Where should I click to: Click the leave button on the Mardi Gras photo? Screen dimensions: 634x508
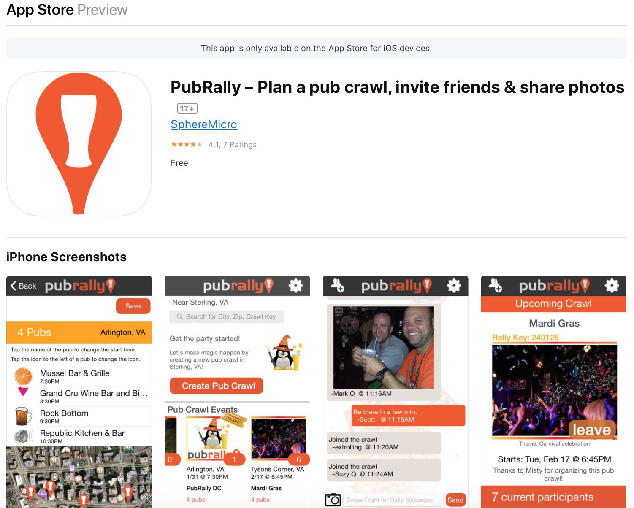click(x=592, y=430)
